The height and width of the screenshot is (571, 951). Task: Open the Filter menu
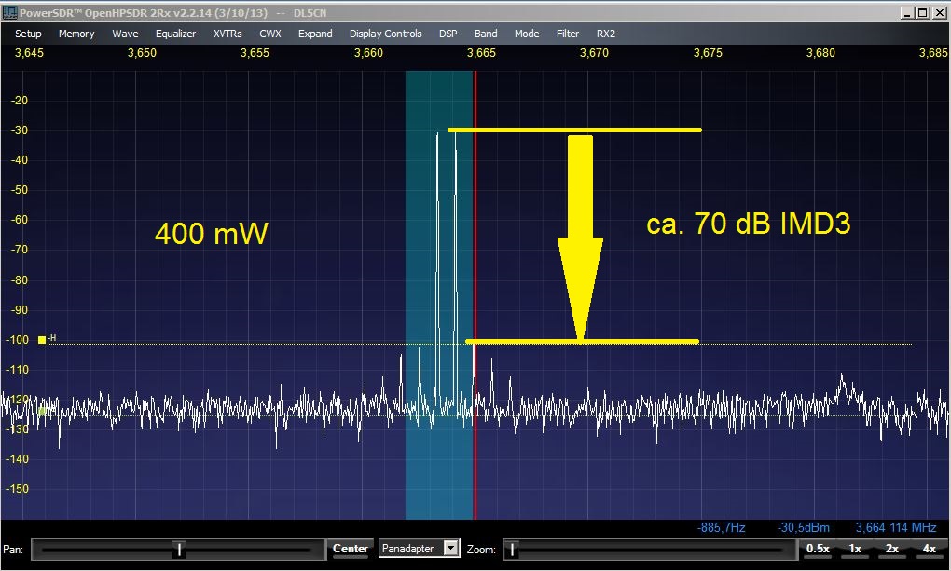point(568,34)
